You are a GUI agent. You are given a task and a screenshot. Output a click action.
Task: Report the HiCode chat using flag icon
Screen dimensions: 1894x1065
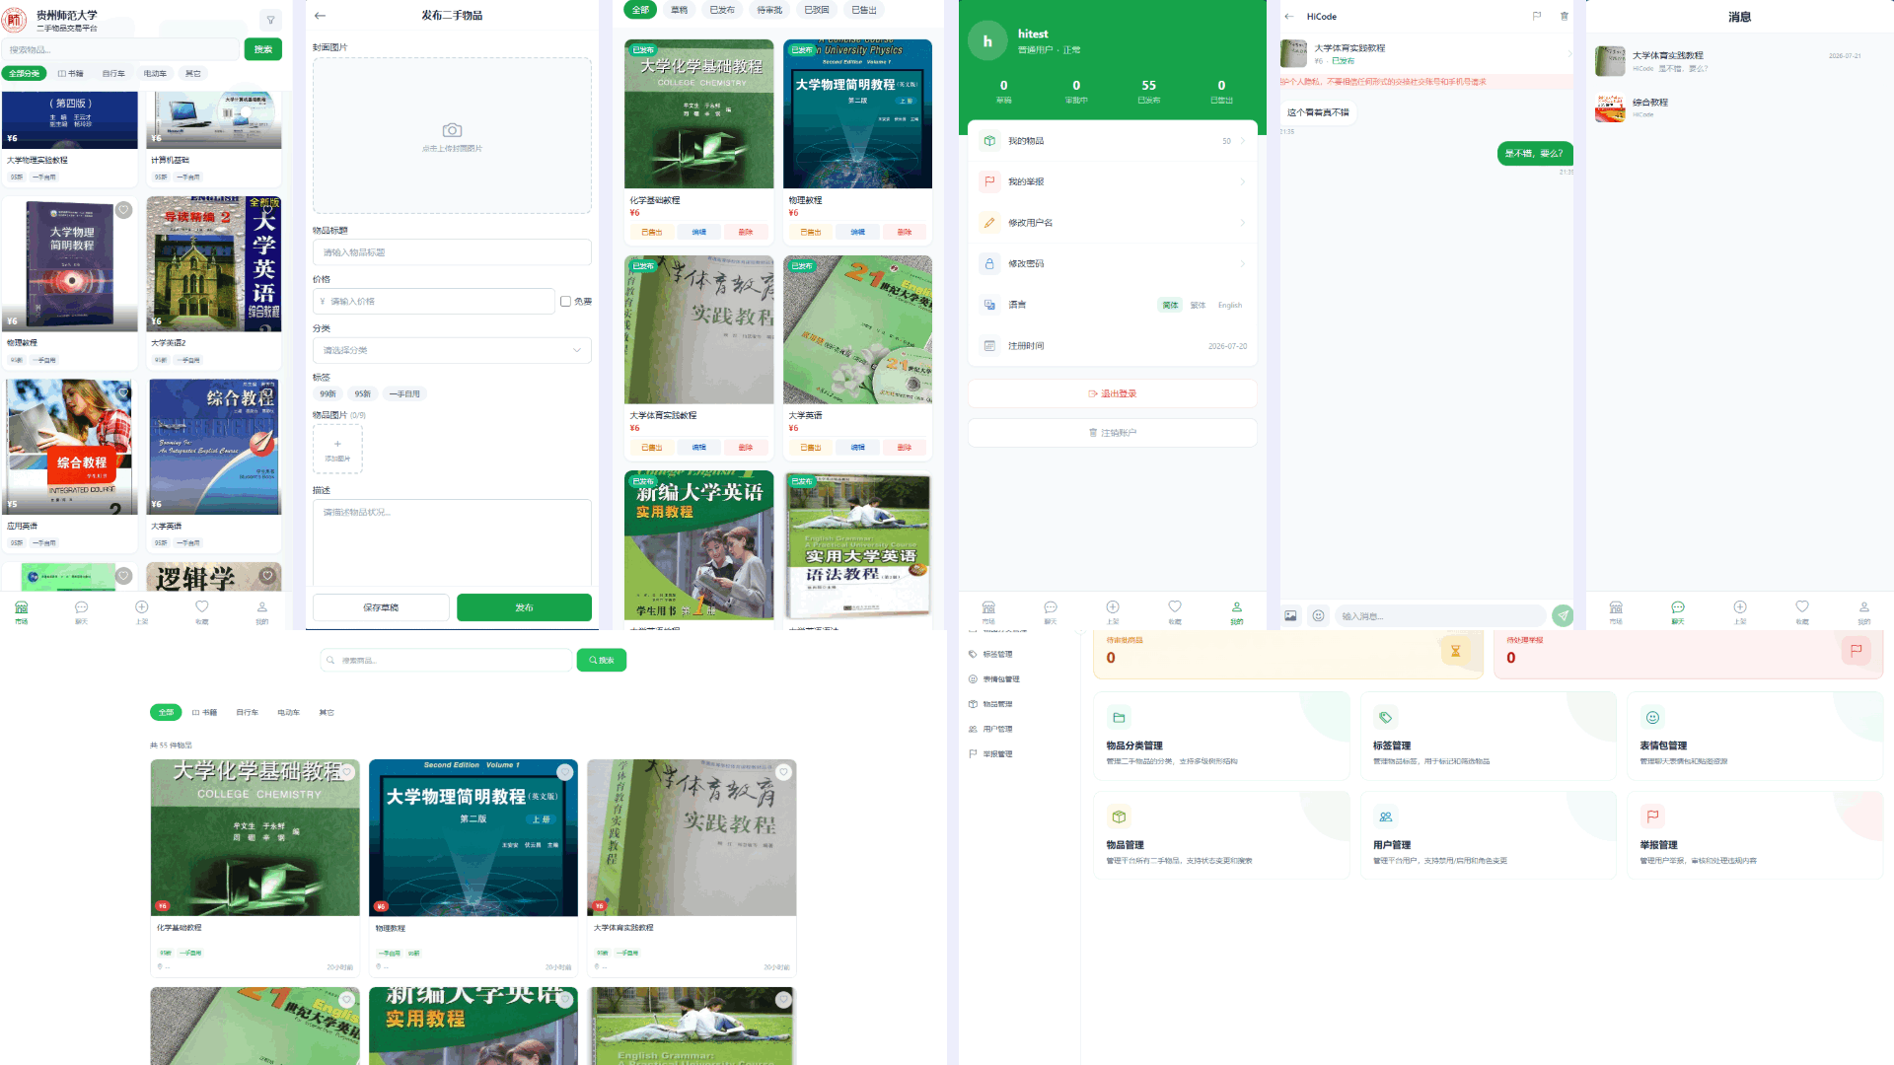pyautogui.click(x=1536, y=16)
